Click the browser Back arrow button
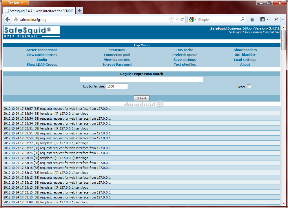This screenshot has width=288, height=208. click(8, 19)
